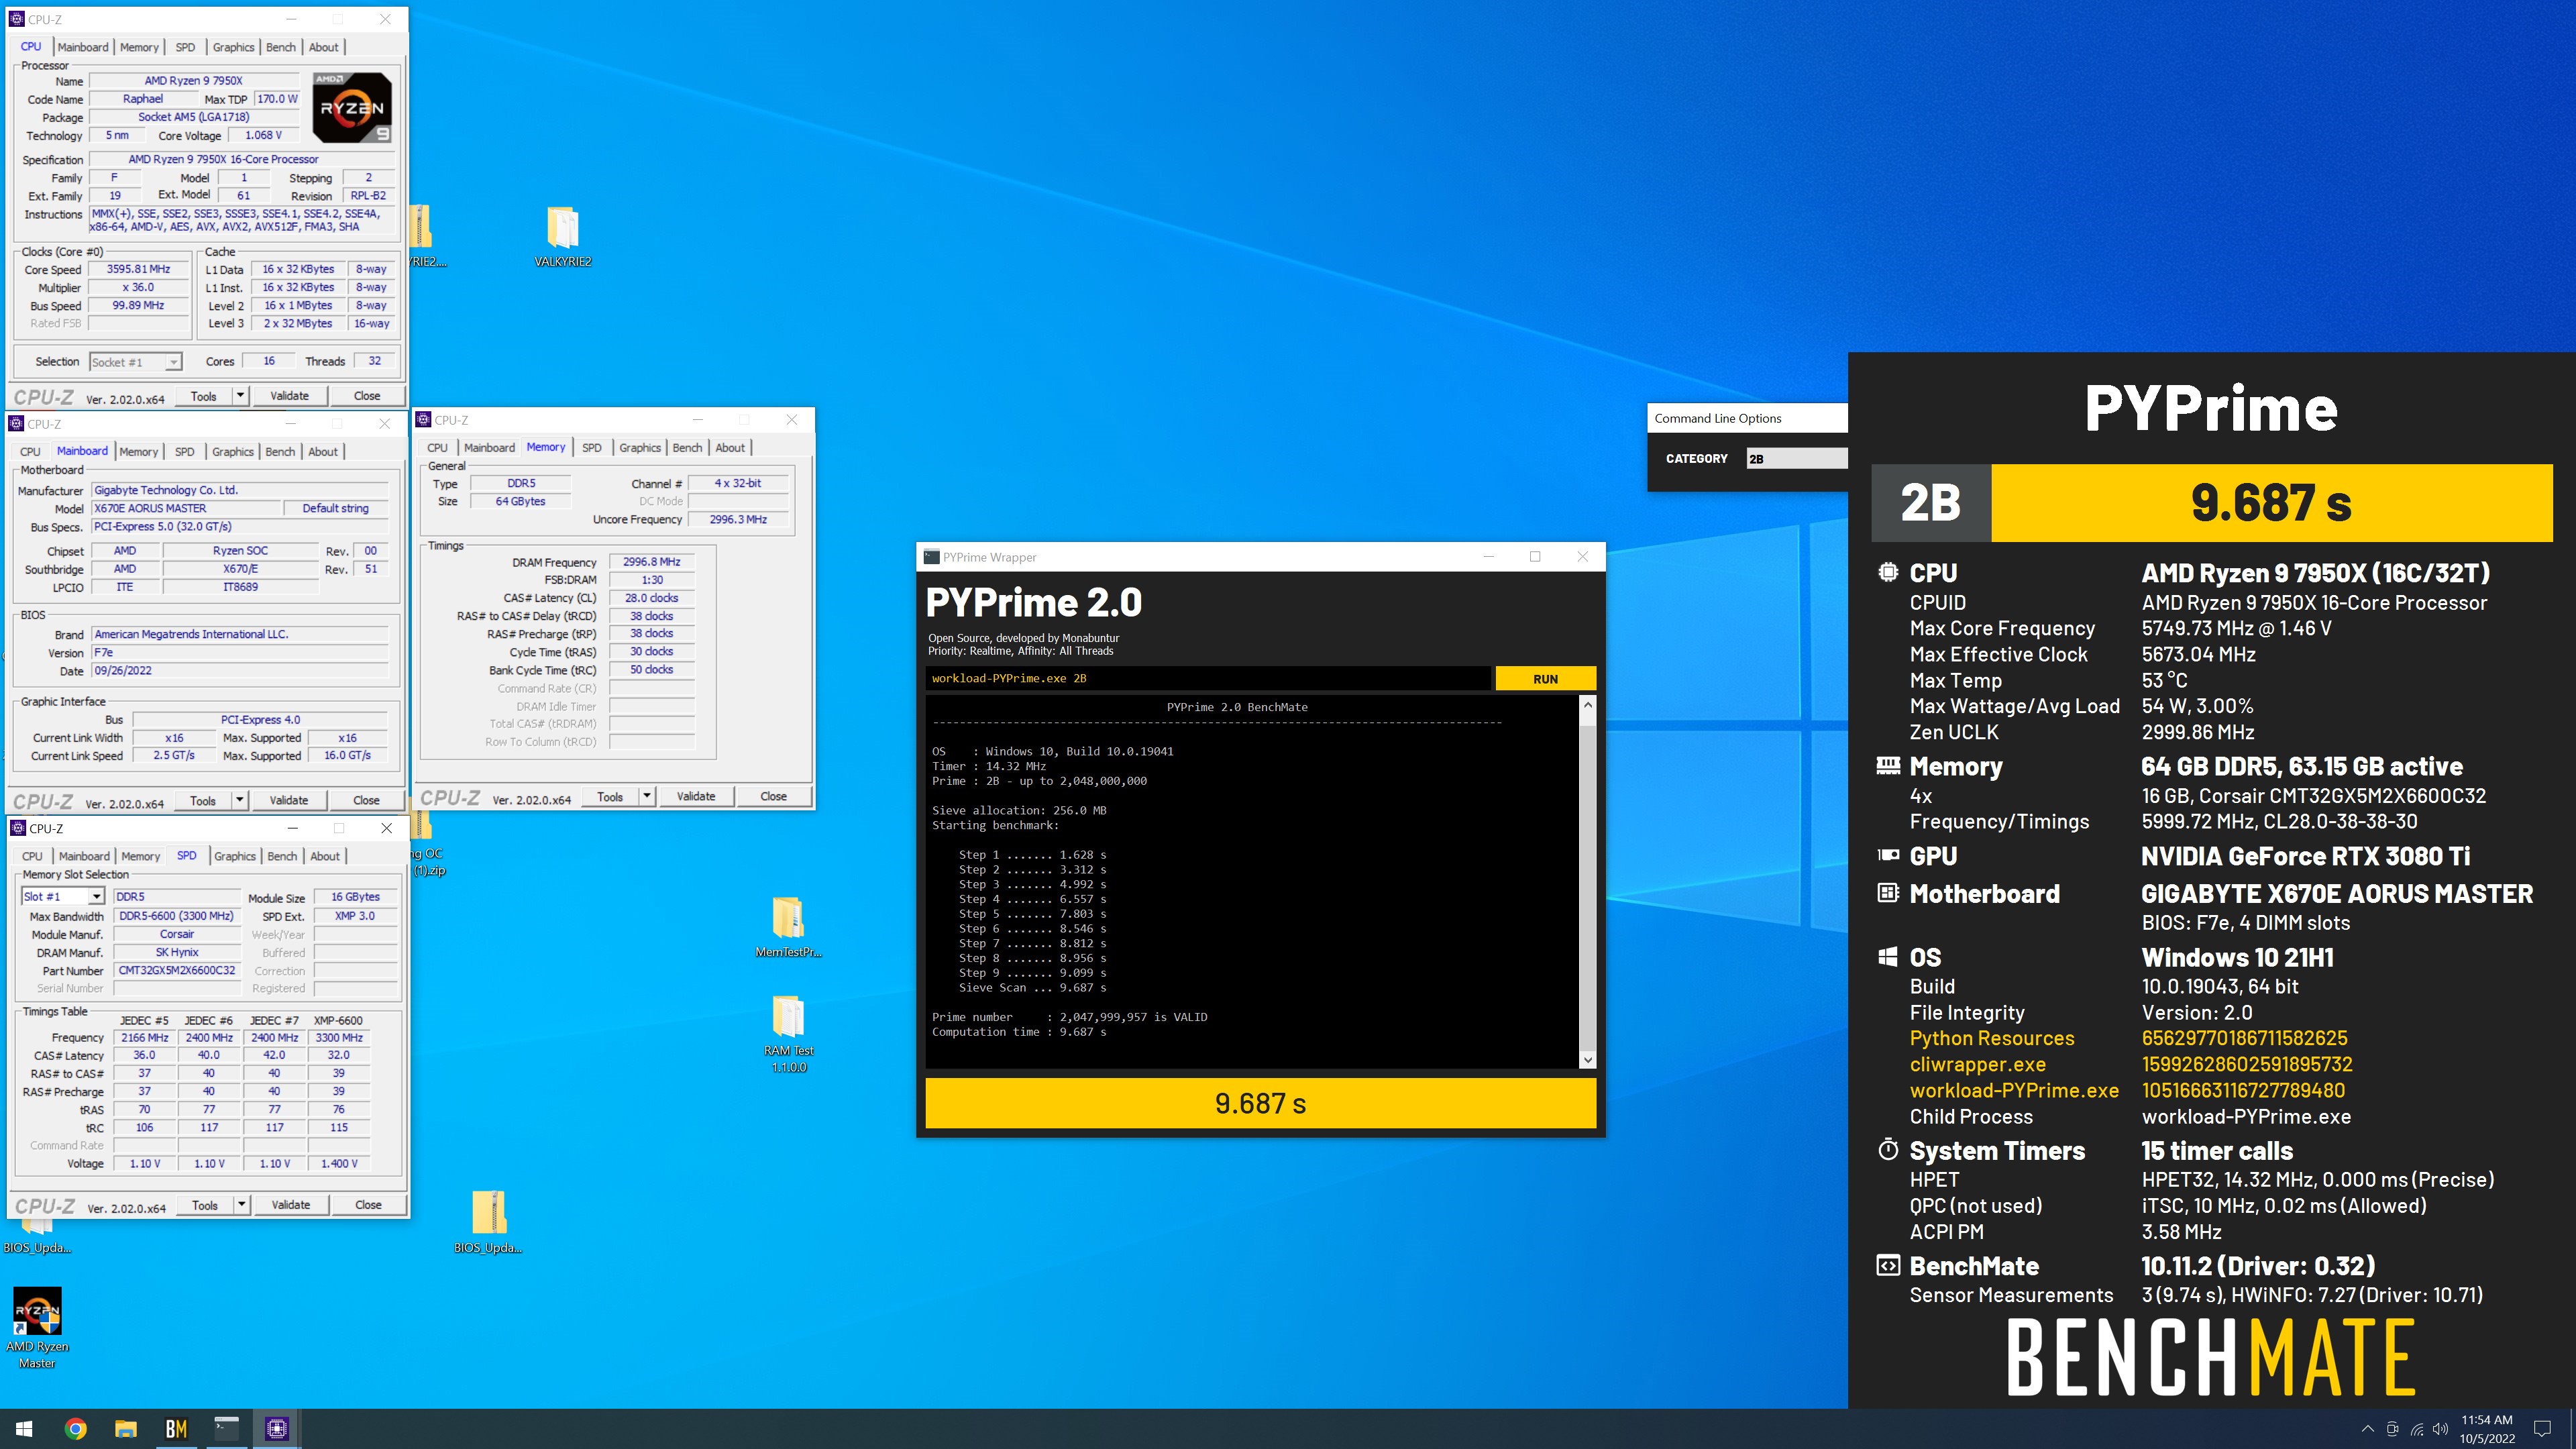This screenshot has height=1449, width=2576.
Task: Open the CPU tab in Memory window
Action: 437,448
